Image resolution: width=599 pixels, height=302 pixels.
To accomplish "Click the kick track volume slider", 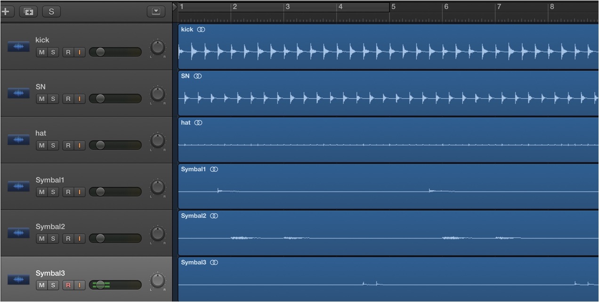I will [x=115, y=52].
